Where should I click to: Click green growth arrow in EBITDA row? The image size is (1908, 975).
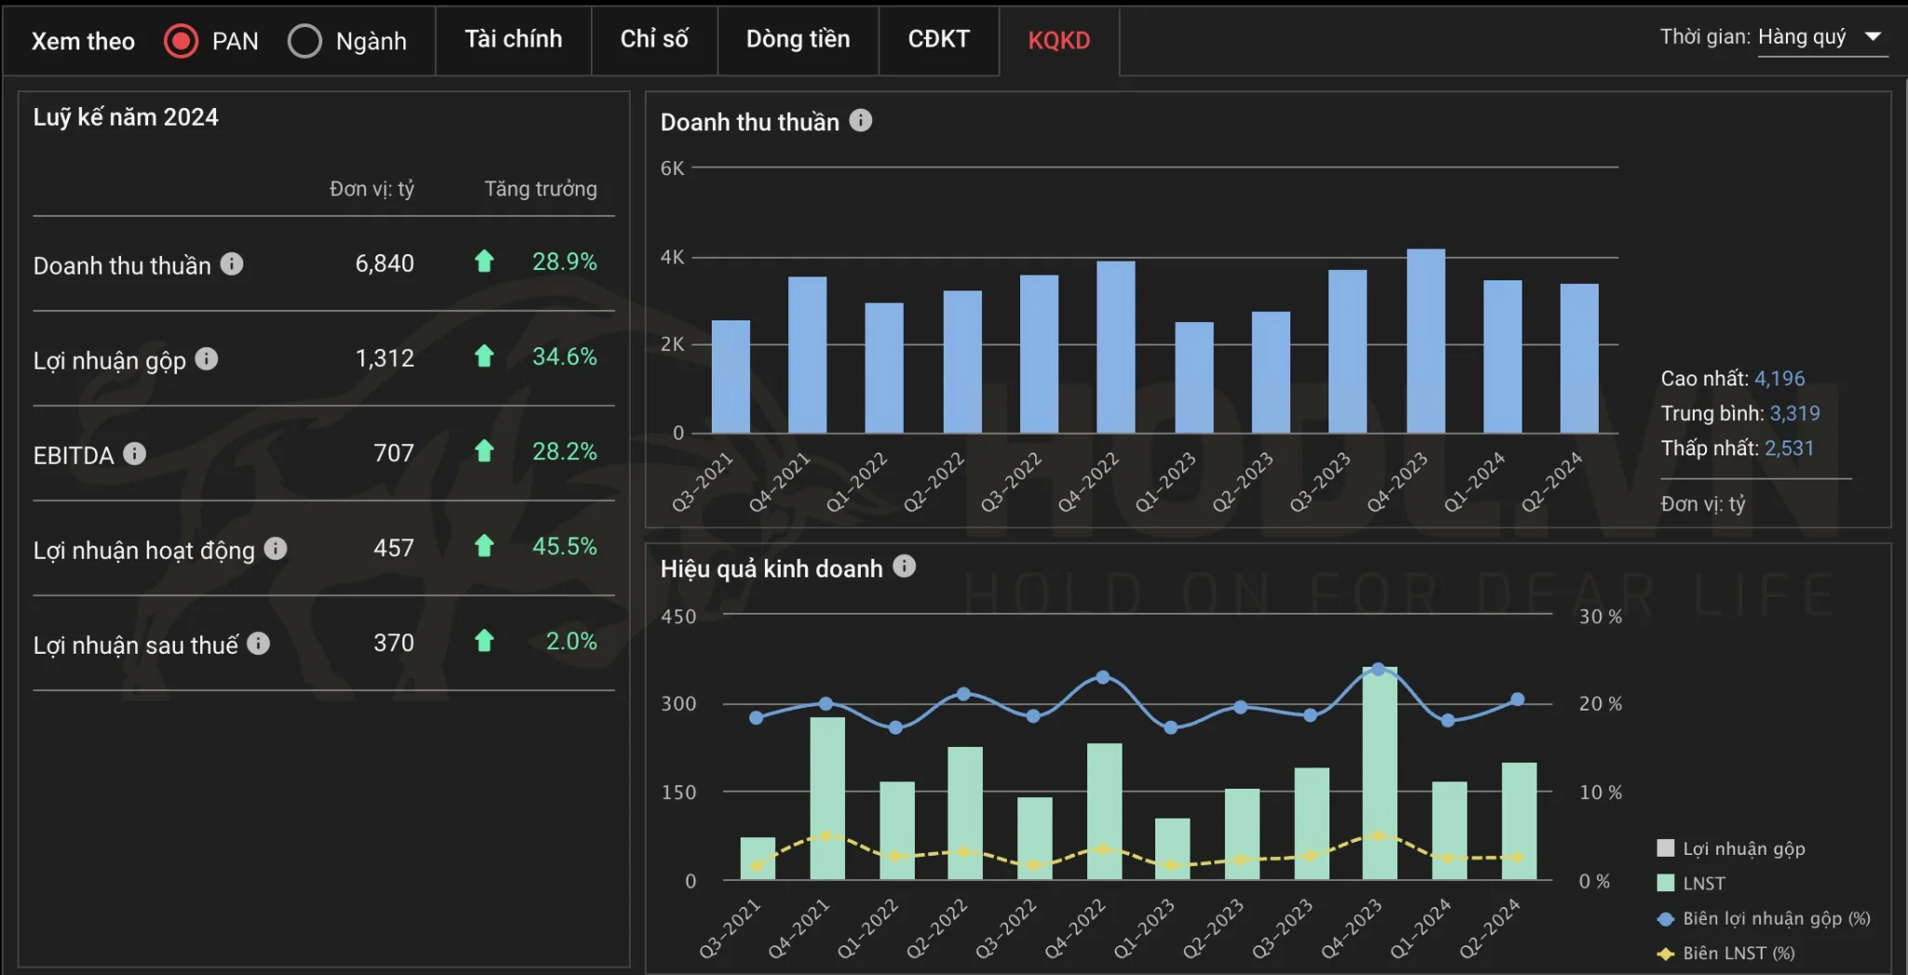(x=484, y=452)
